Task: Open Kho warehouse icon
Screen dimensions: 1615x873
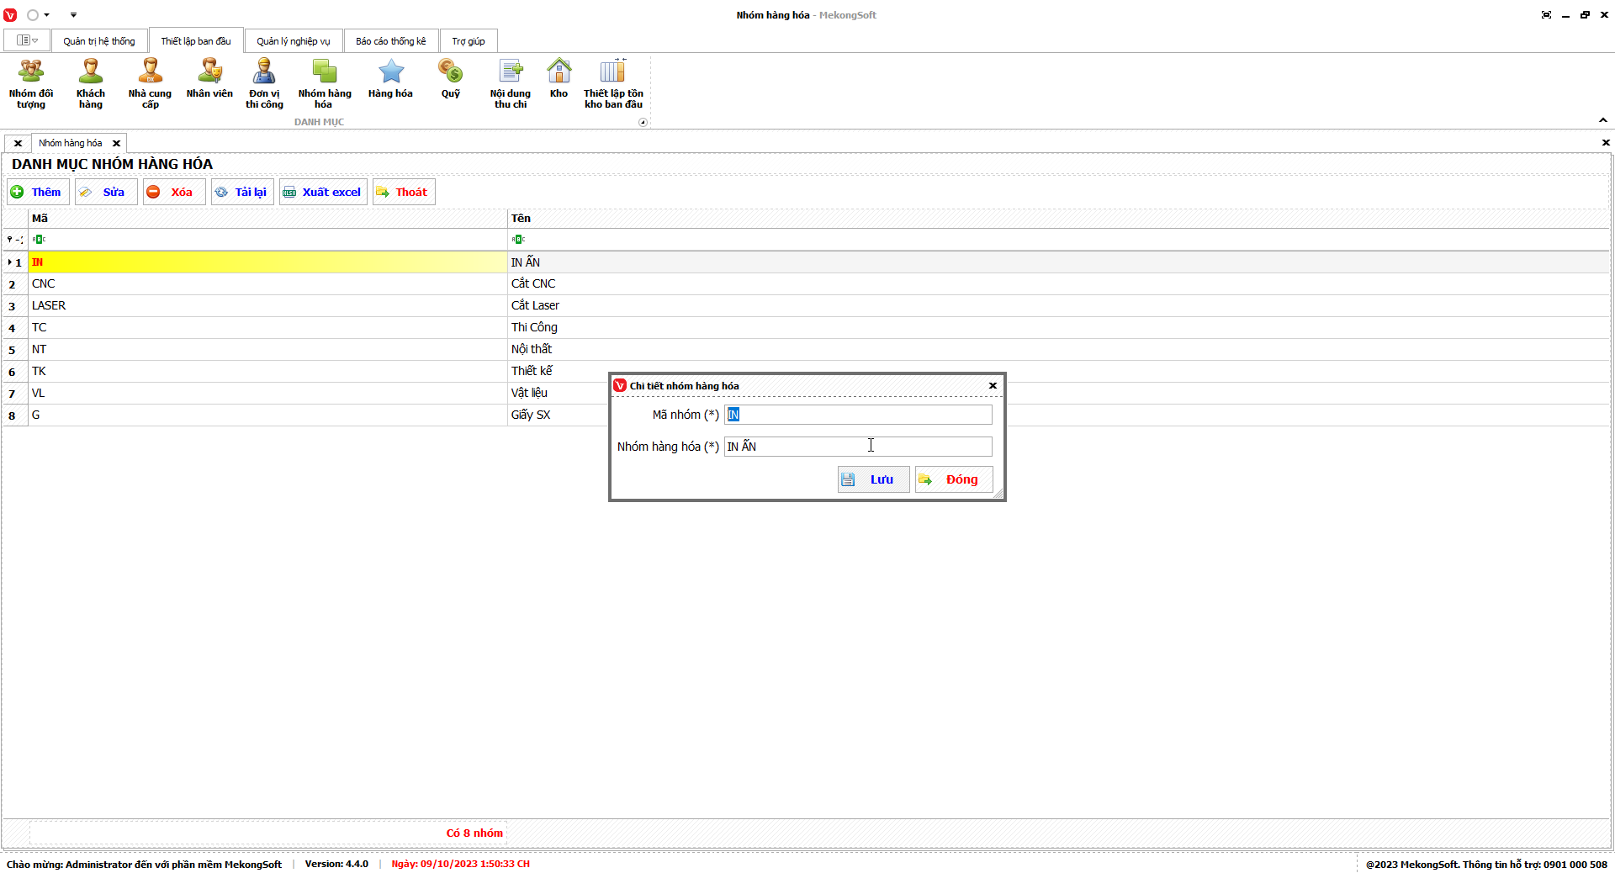Action: pyautogui.click(x=559, y=80)
